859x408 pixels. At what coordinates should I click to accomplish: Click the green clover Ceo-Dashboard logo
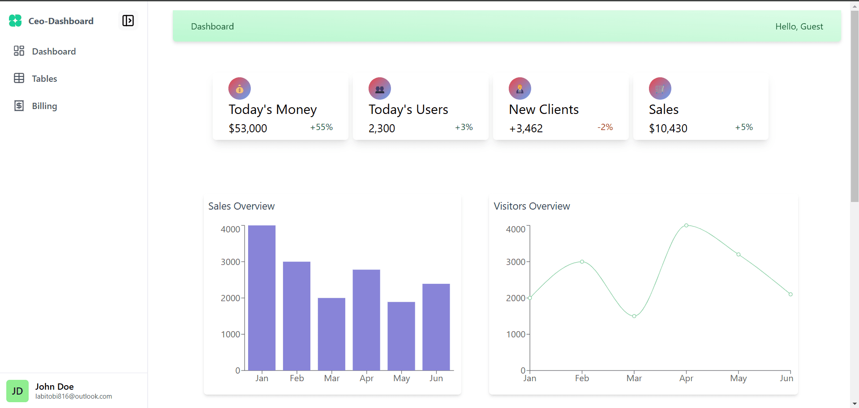(15, 21)
